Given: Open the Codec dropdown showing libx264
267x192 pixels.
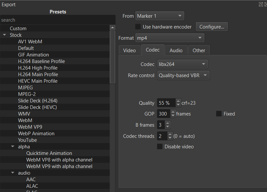Looking at the screenshot, I should pos(182,64).
